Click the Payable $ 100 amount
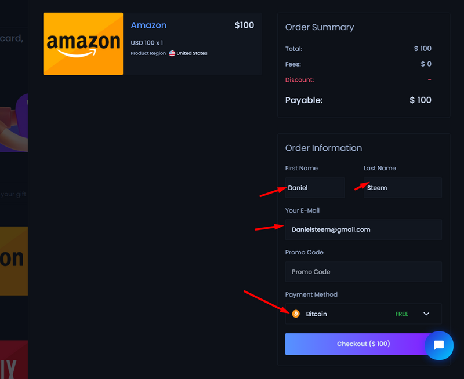Screen dimensions: 464x379 click(x=420, y=100)
